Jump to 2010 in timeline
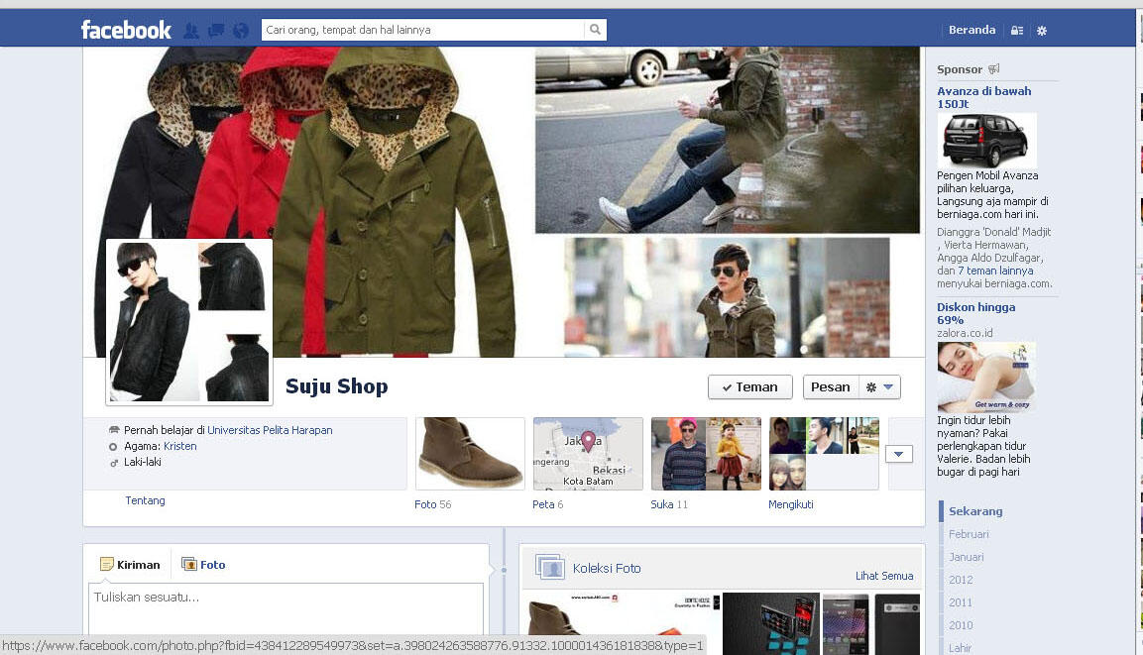This screenshot has height=655, width=1143. [x=960, y=625]
